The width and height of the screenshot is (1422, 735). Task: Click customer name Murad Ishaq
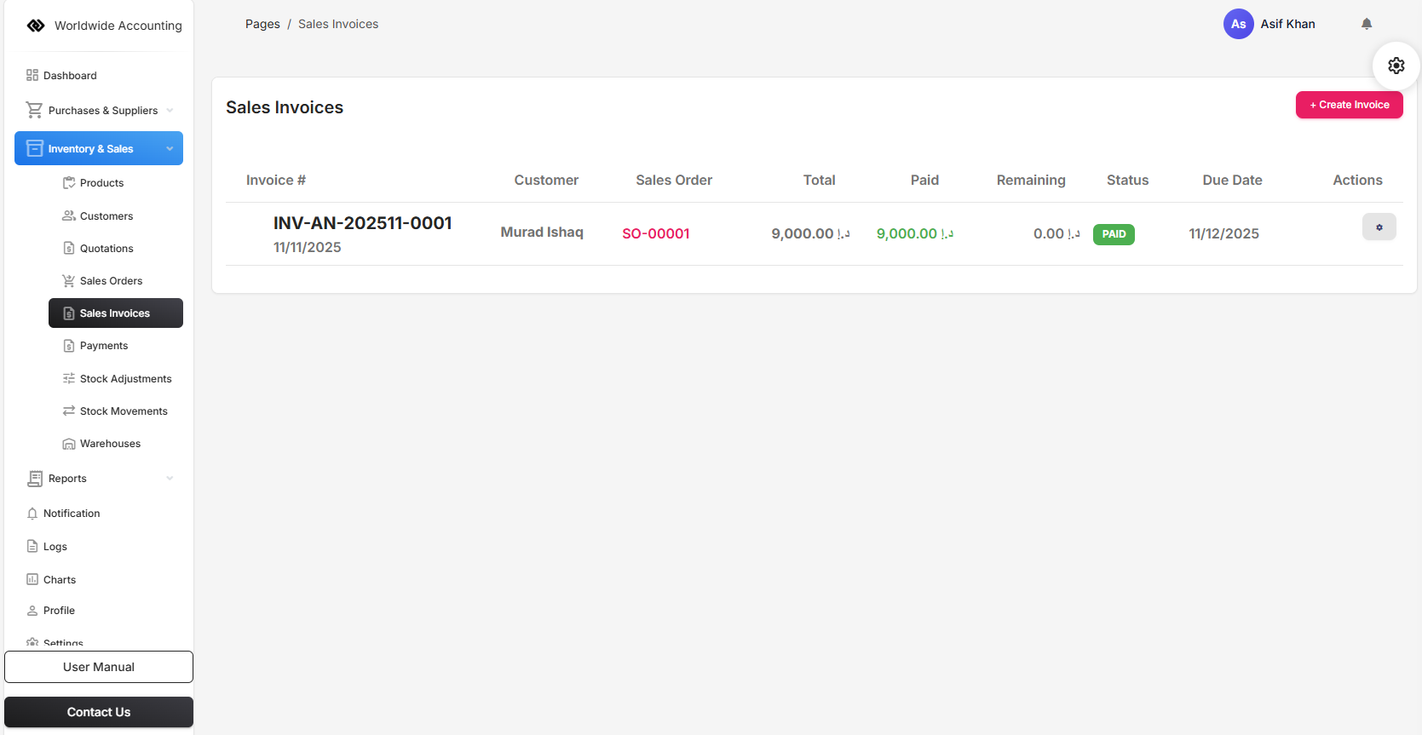542,232
